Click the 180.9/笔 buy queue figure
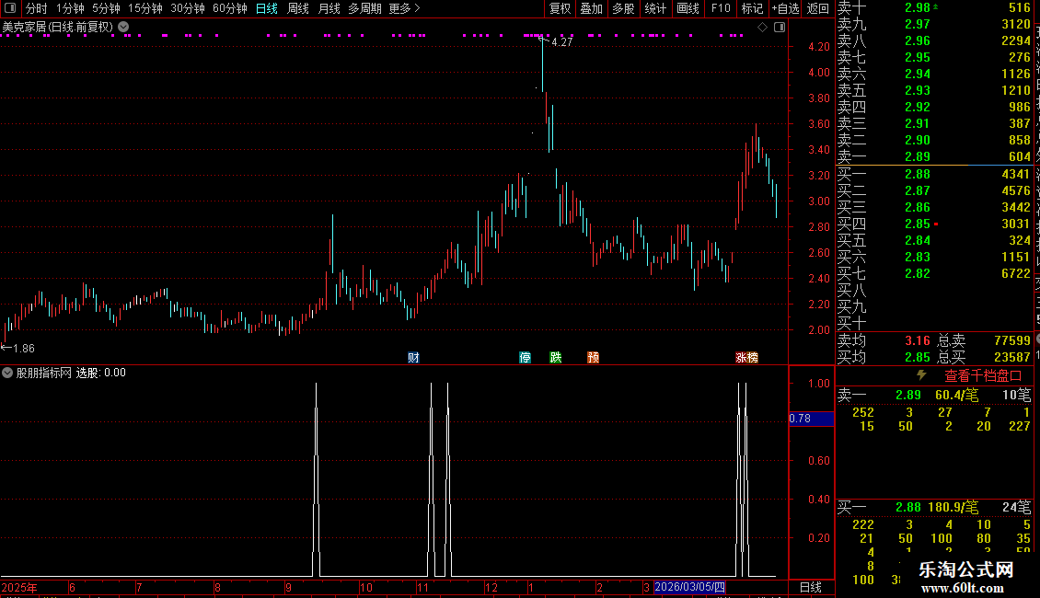Screen dimensions: 1040x598 coord(953,507)
